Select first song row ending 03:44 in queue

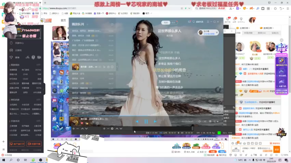point(93,31)
